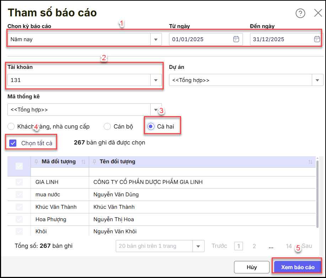Viewport: 326px width, 278px height.
Task: Sort by Mã đối tượng column
Action: coord(83,162)
